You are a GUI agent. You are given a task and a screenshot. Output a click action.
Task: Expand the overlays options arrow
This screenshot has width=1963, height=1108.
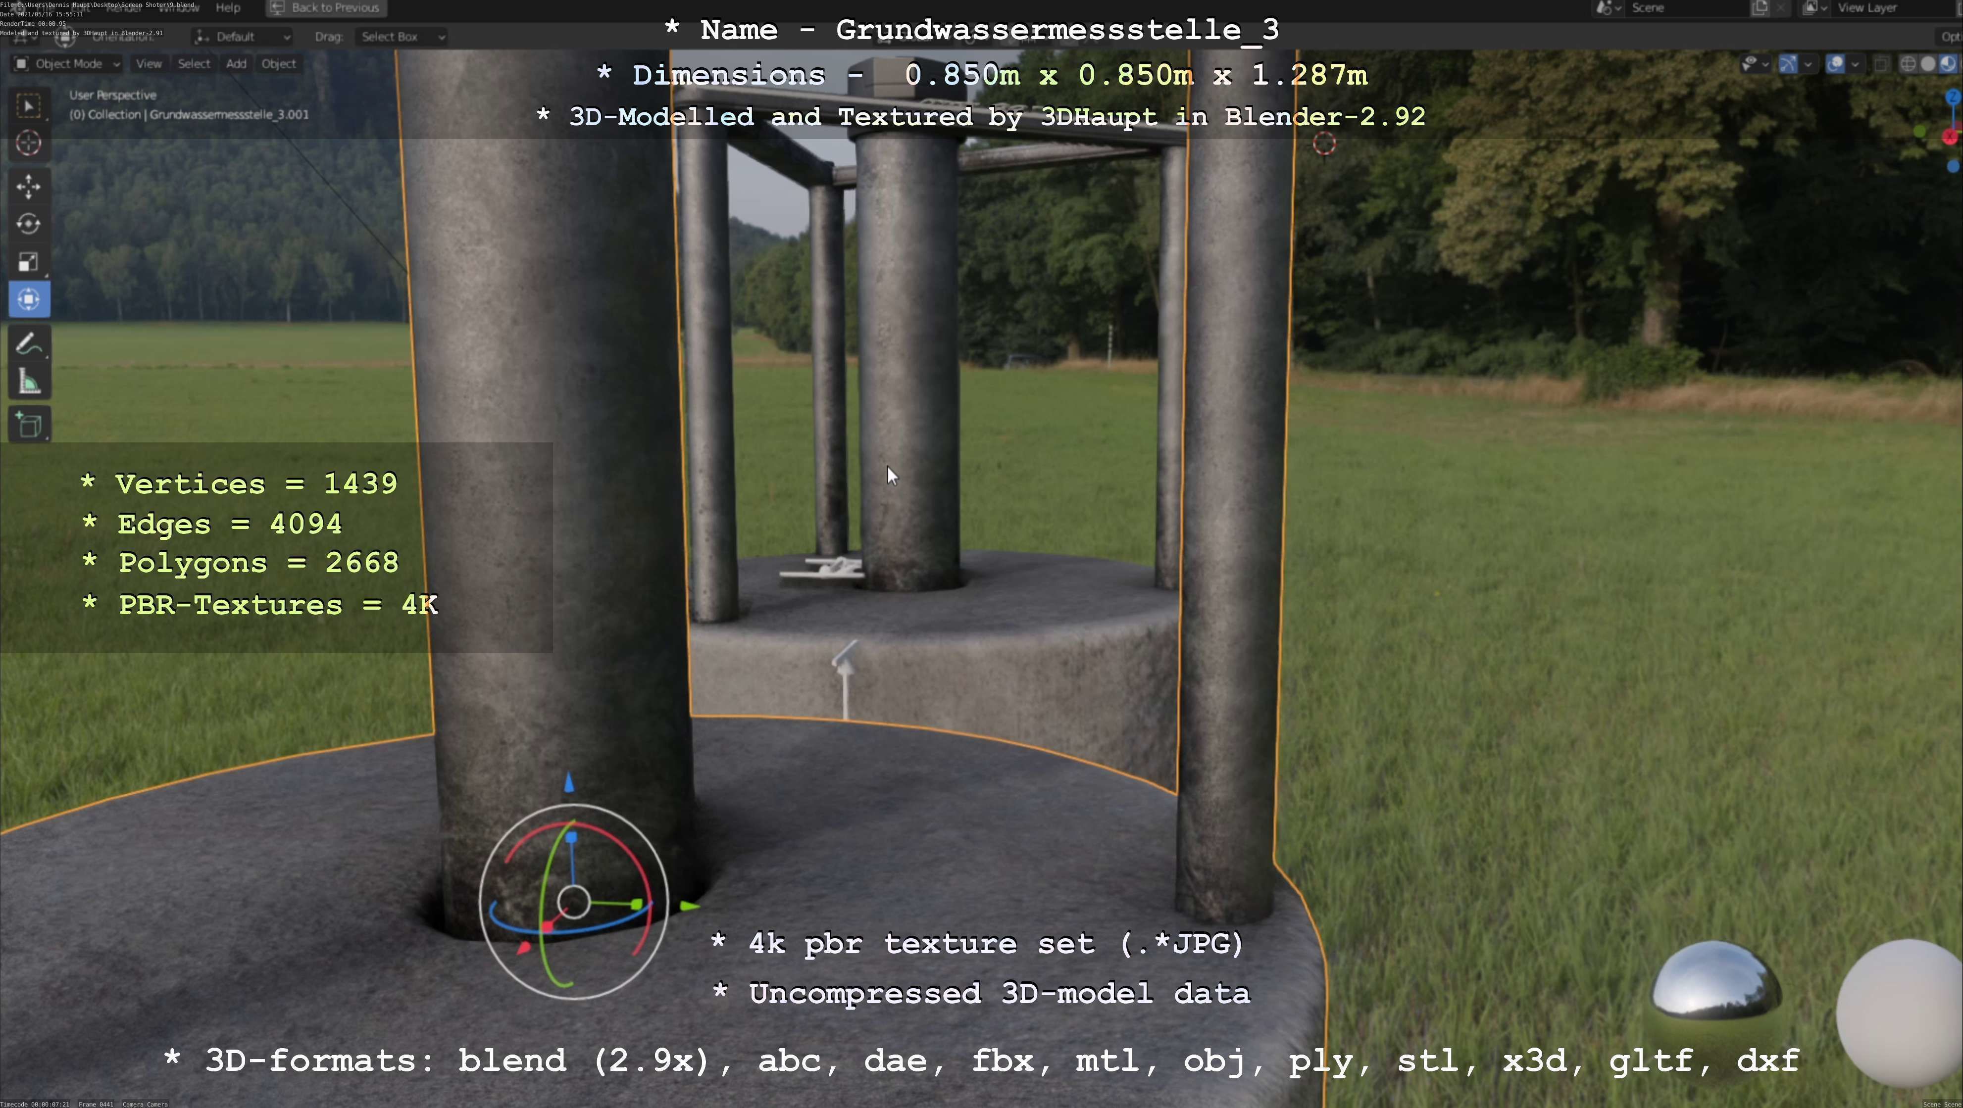click(1855, 65)
